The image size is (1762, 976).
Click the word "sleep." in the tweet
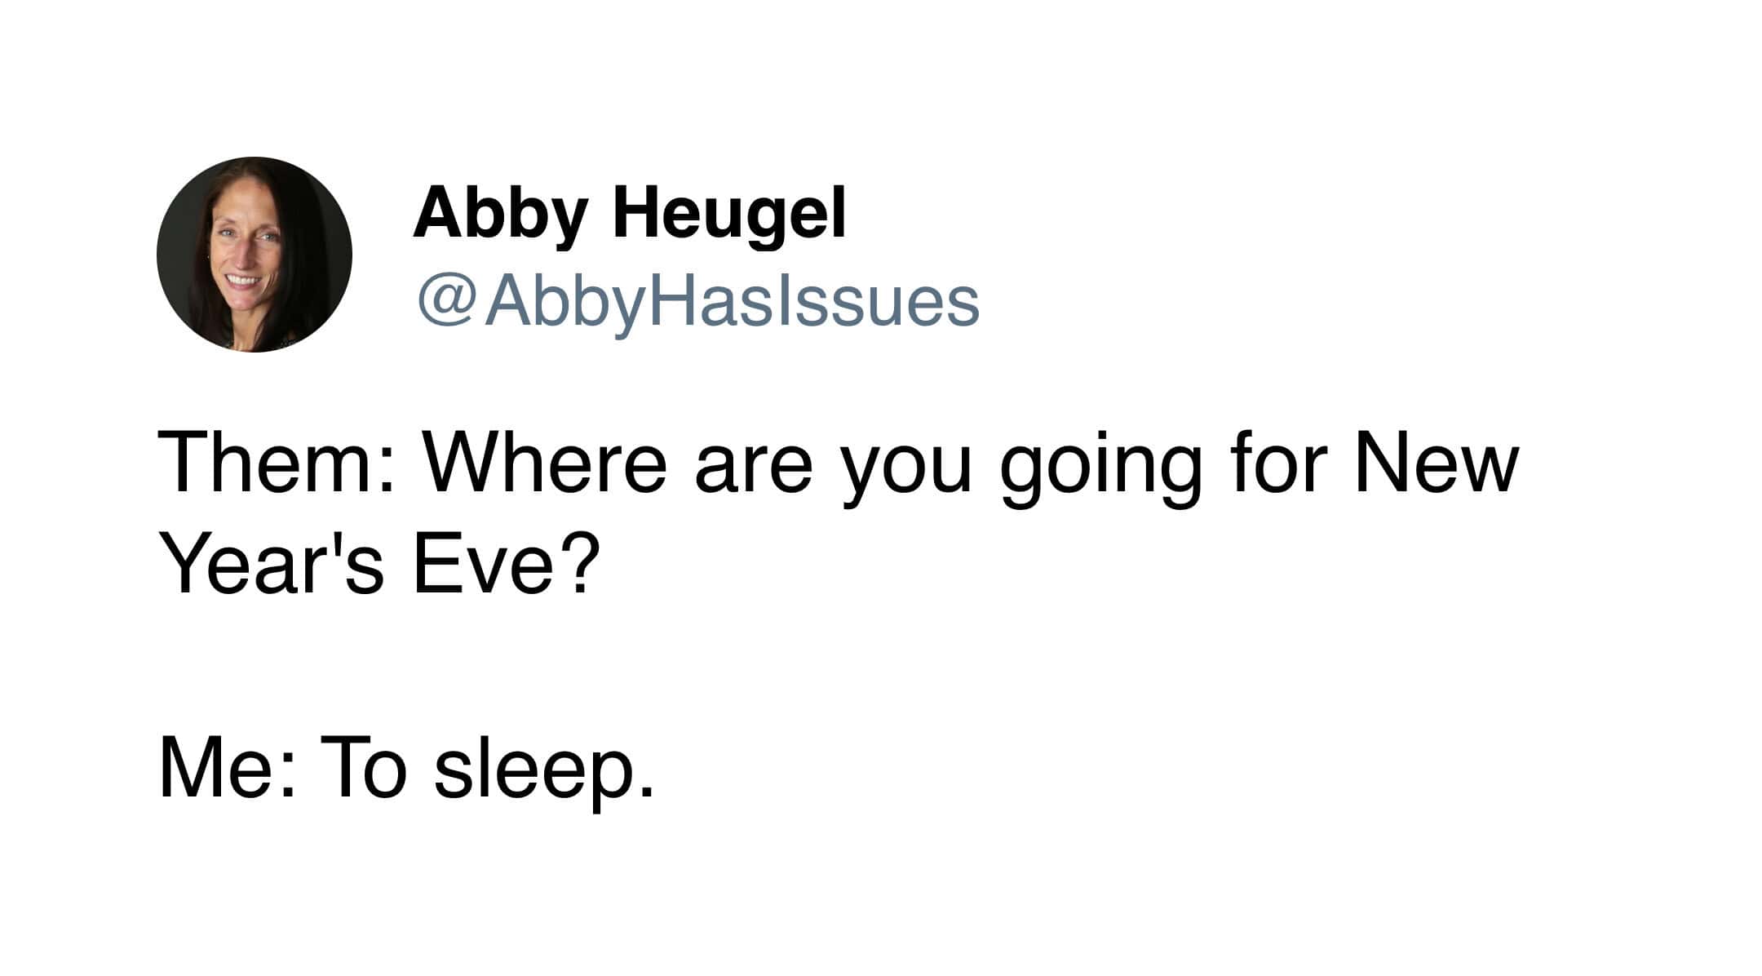tap(544, 771)
